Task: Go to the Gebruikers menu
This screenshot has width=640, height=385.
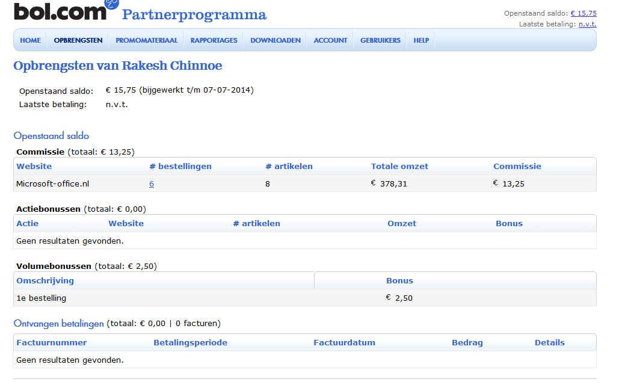Action: point(380,40)
